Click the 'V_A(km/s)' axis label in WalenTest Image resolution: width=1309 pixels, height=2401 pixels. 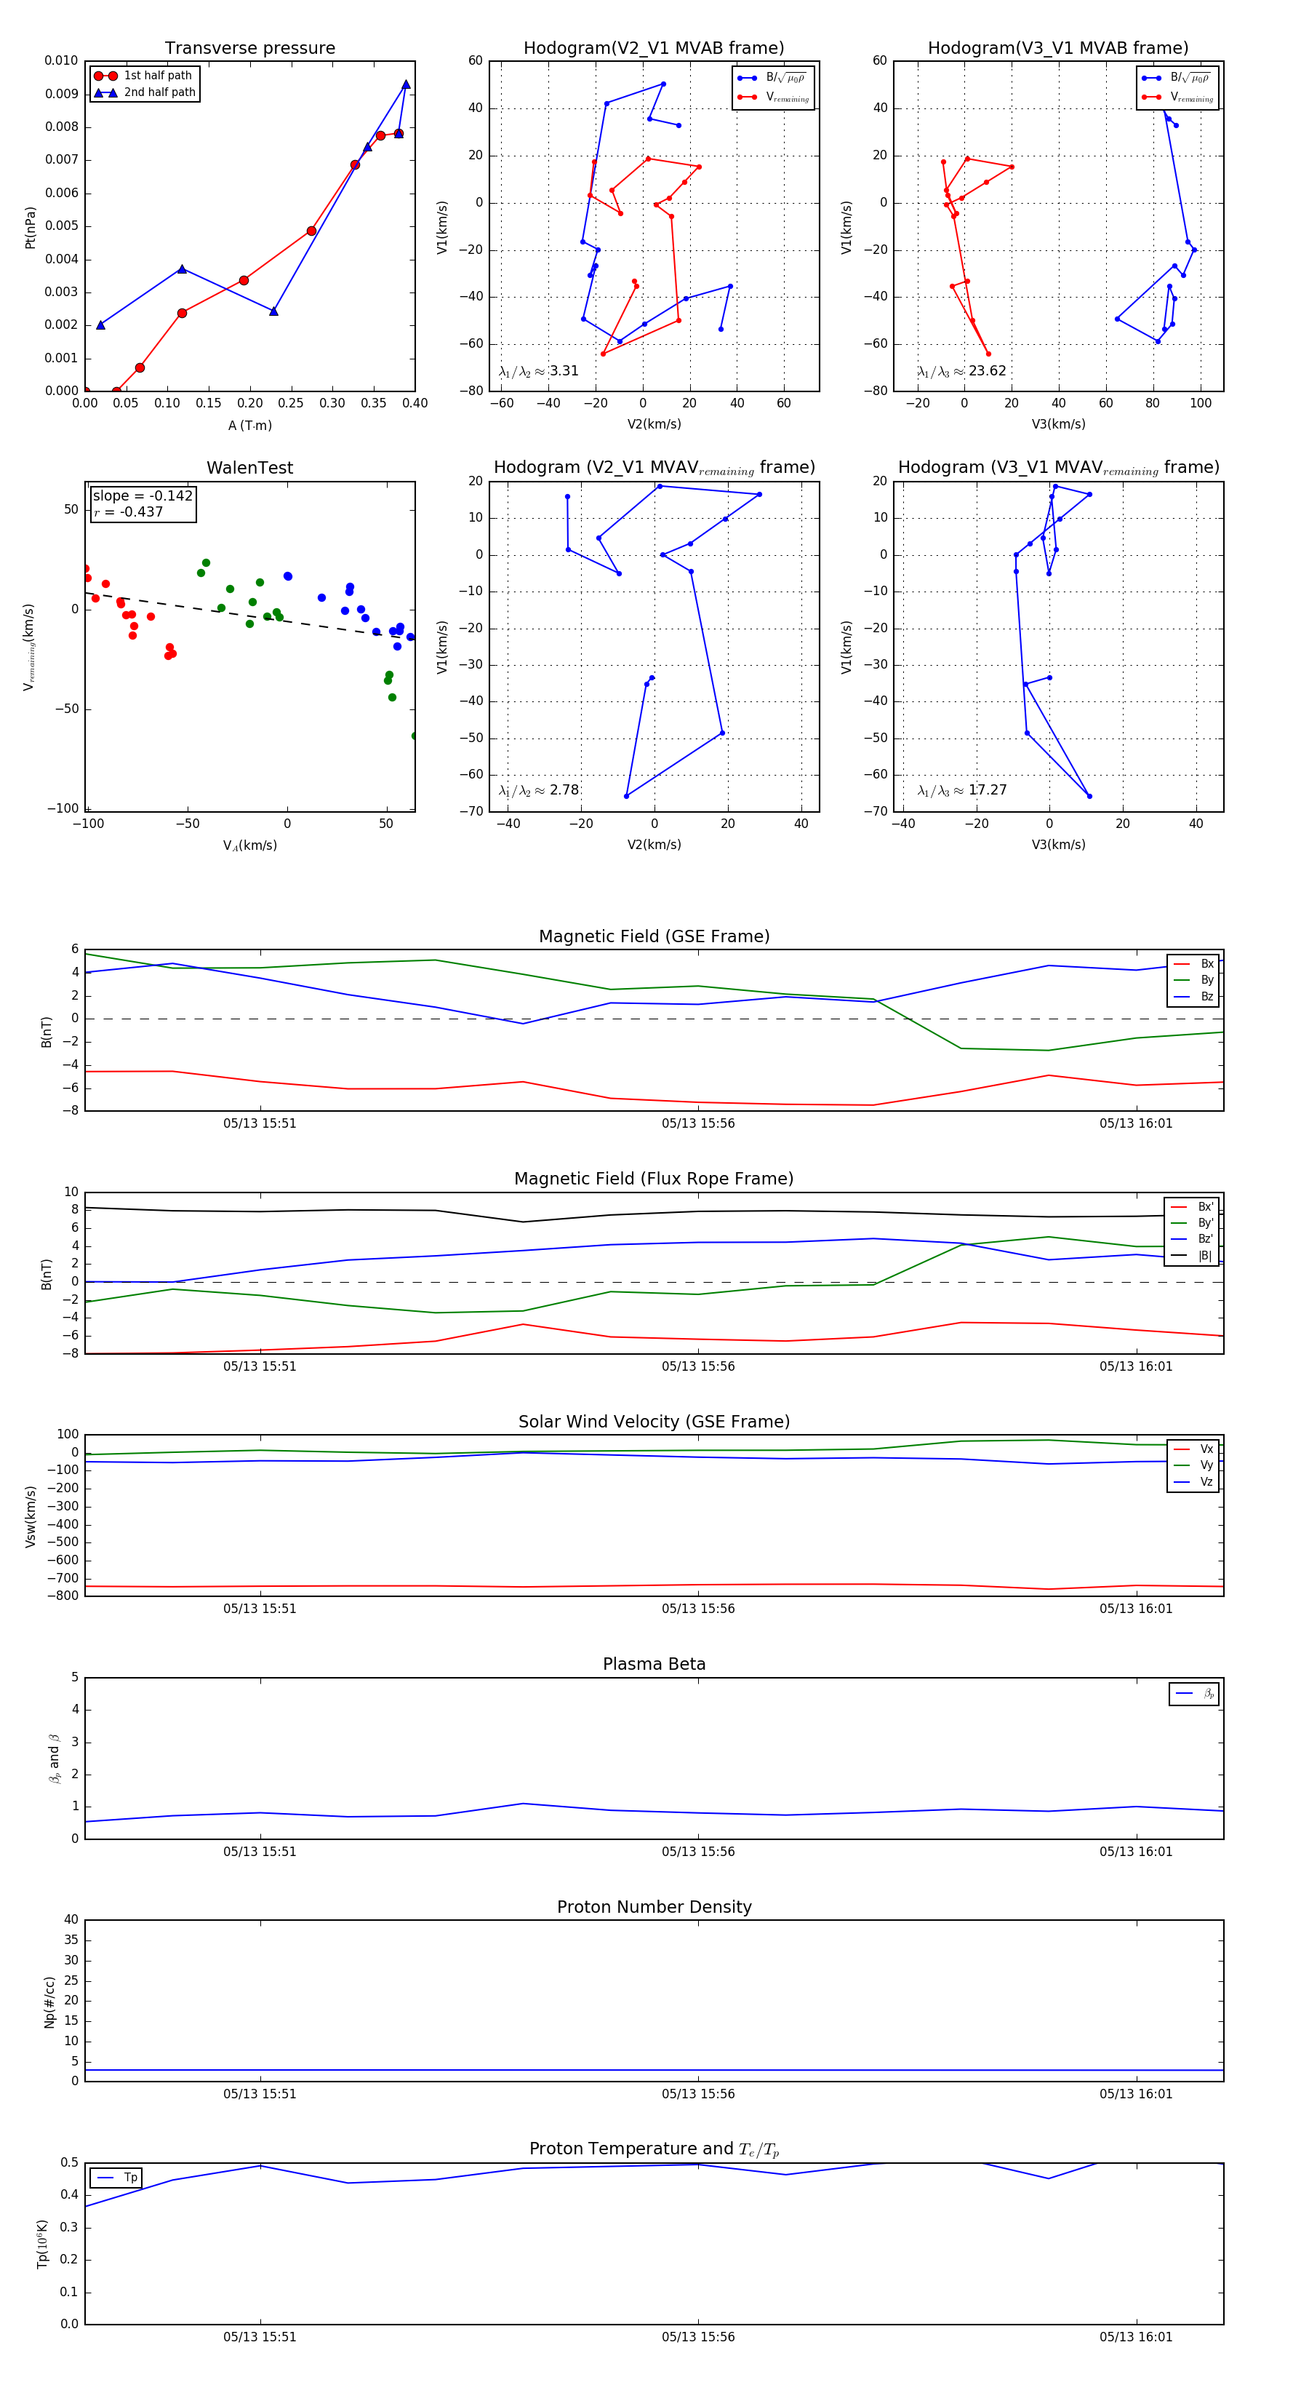tap(249, 845)
